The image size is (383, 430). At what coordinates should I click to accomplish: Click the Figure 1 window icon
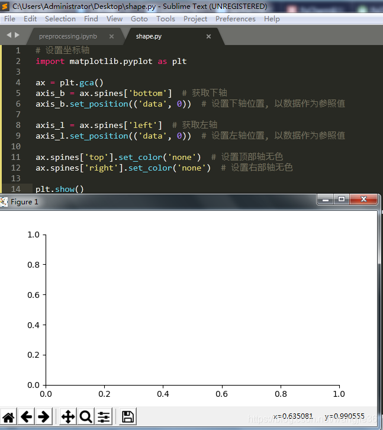4,202
